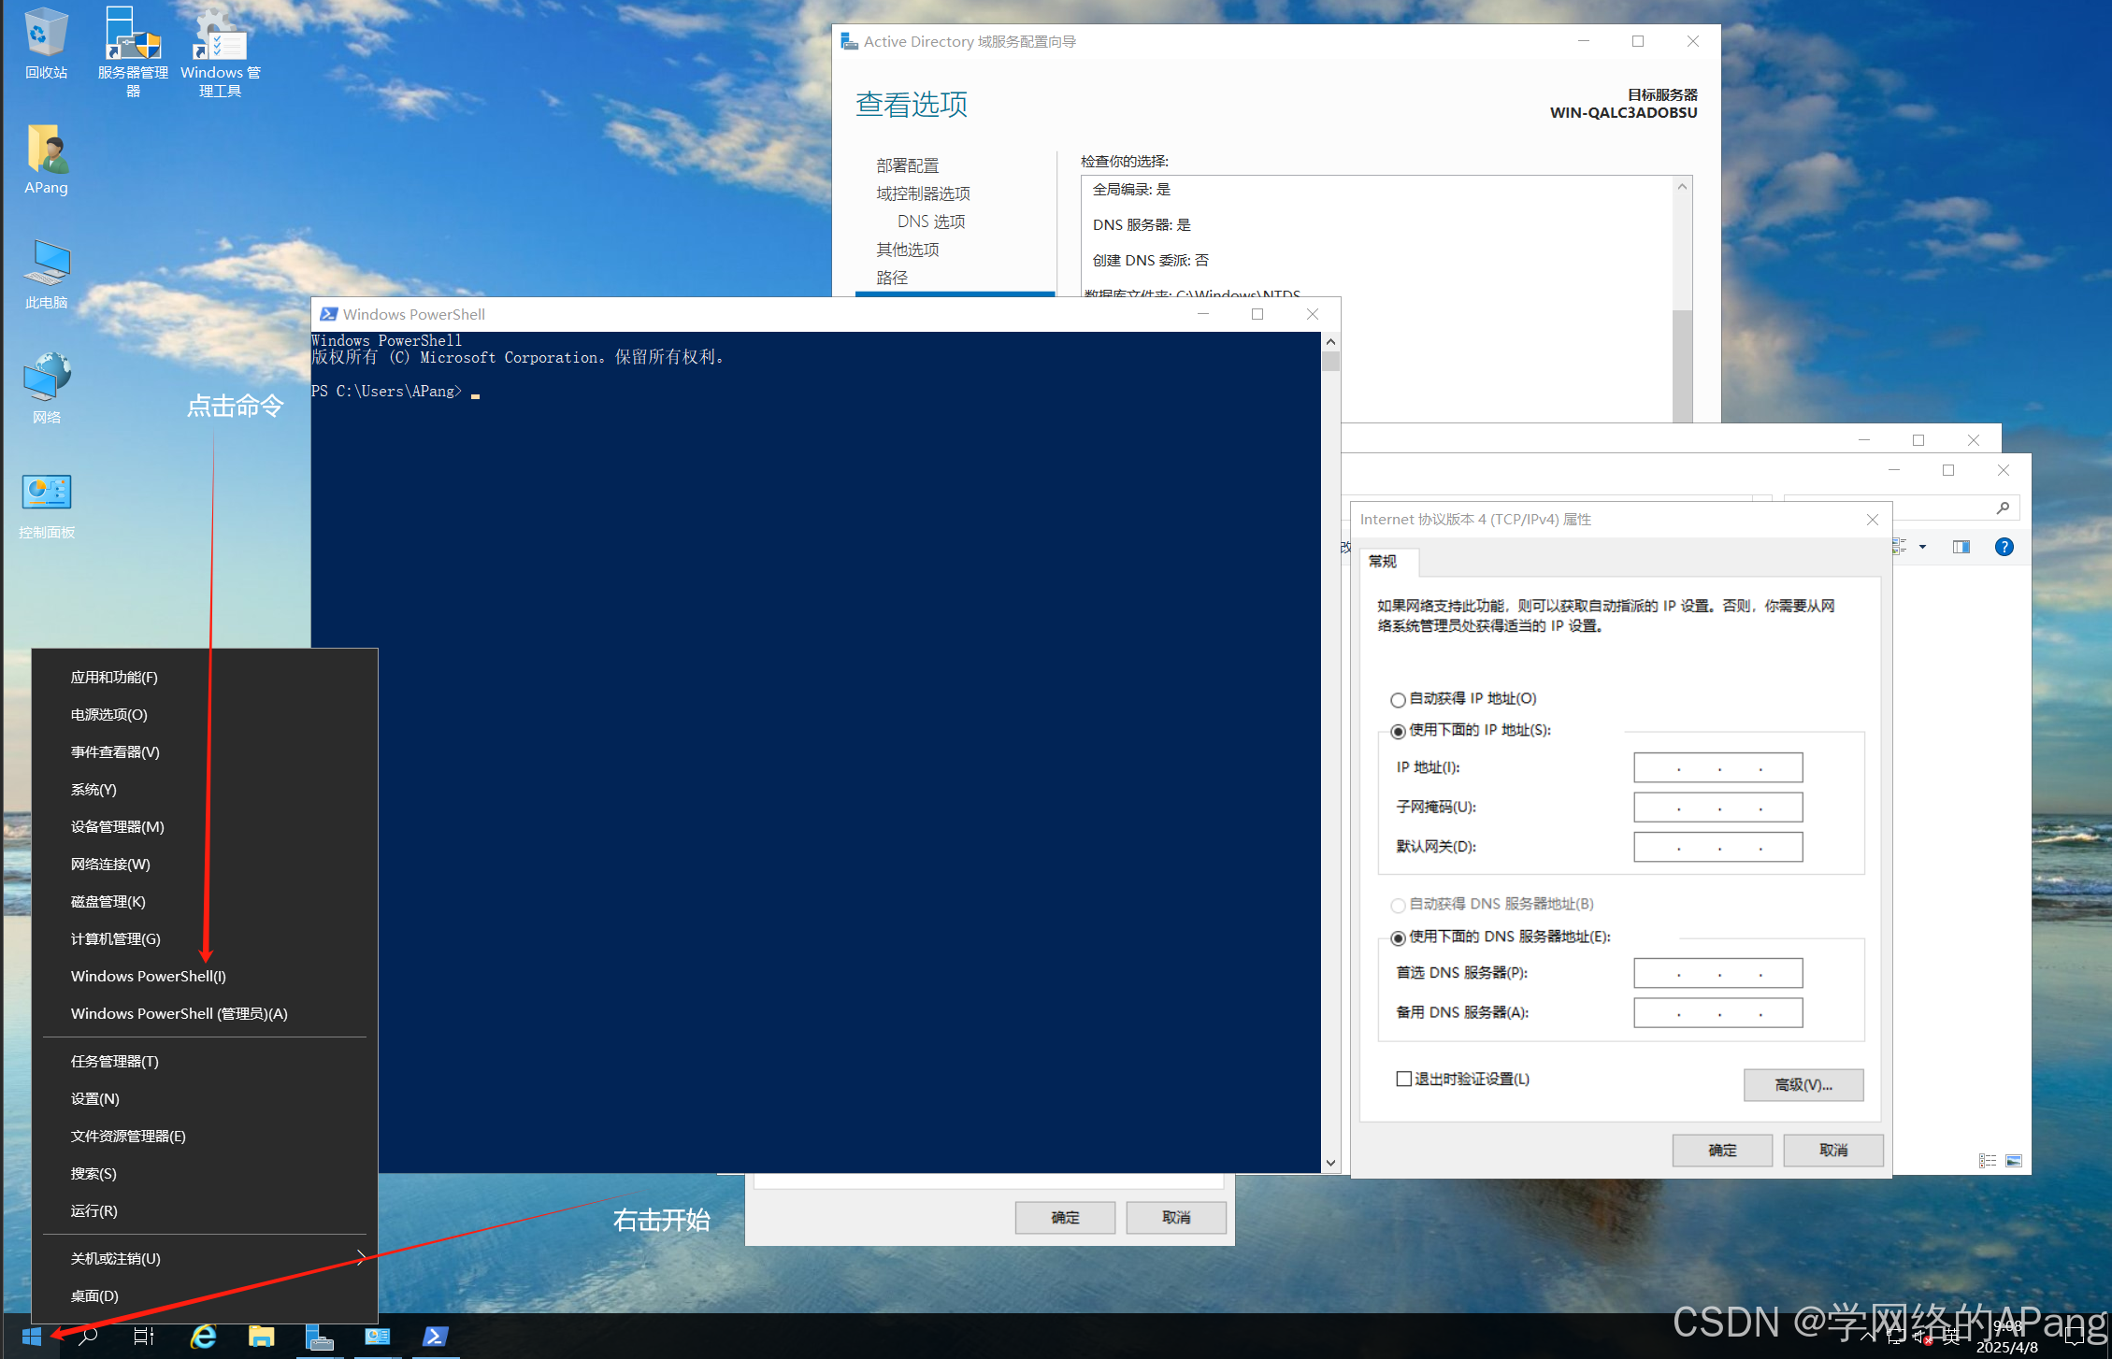
Task: Click PowerShell icon on taskbar
Action: coord(435,1337)
